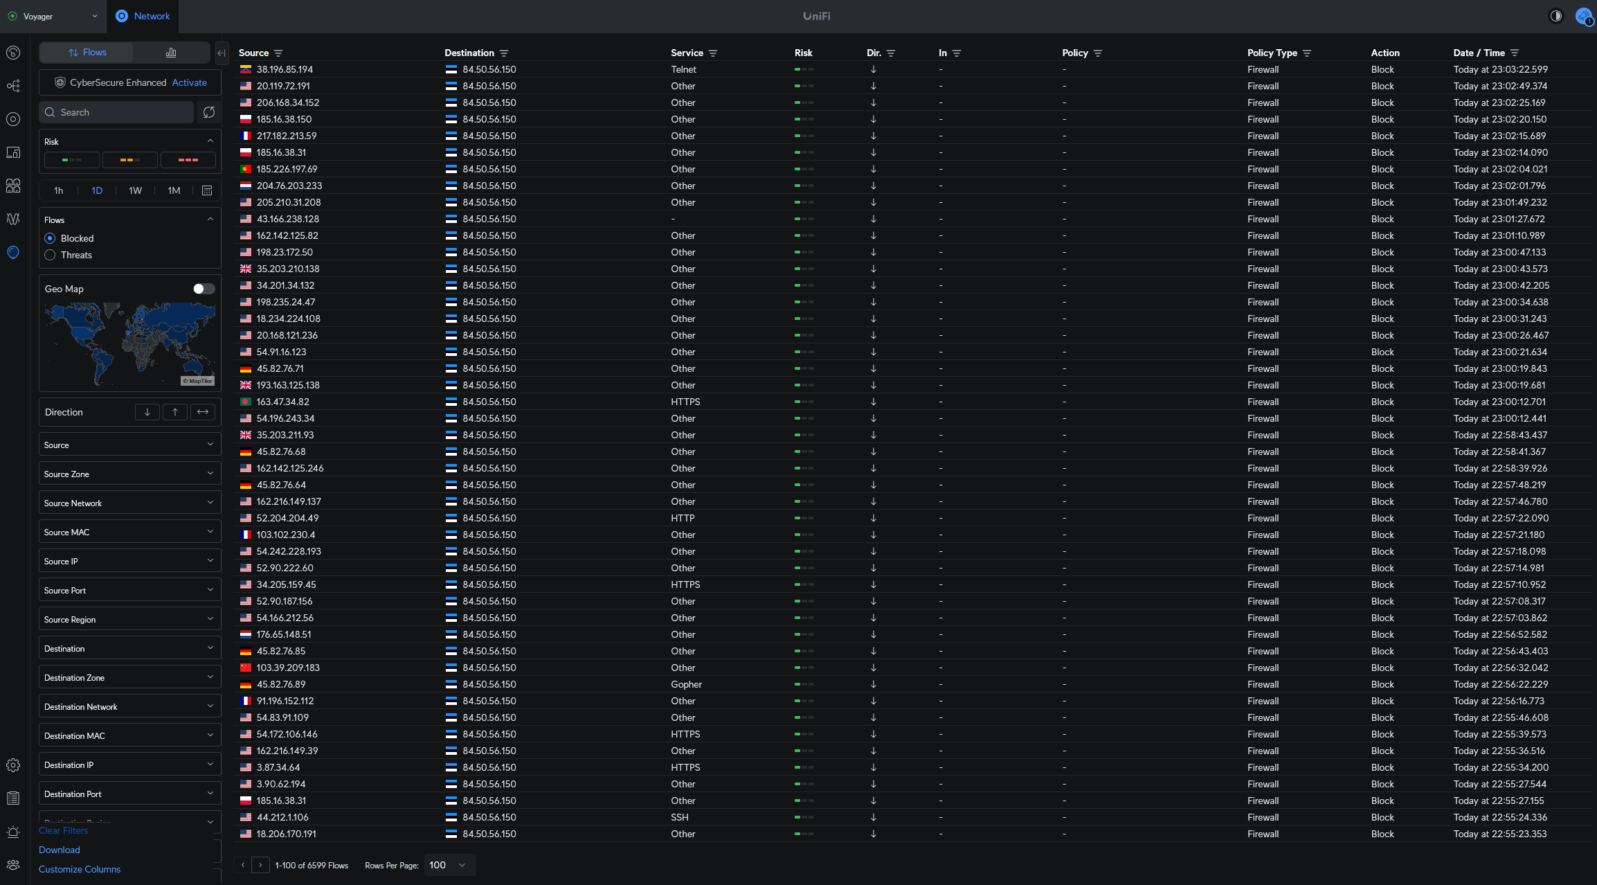Switch to the Flows tab

[x=87, y=53]
